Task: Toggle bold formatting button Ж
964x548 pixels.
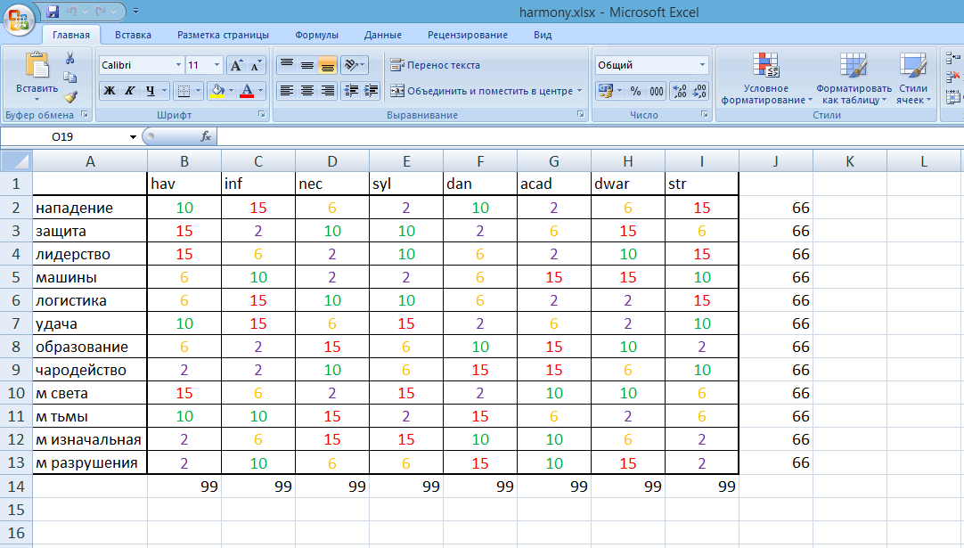Action: [110, 91]
